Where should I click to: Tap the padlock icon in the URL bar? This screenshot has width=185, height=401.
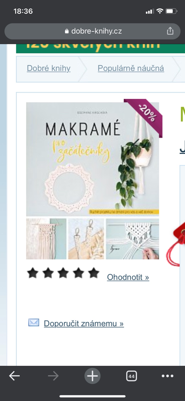click(67, 31)
